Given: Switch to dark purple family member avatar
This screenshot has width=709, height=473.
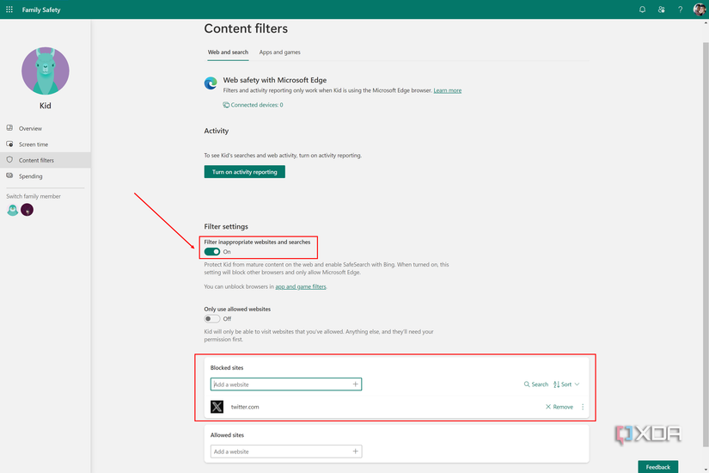Looking at the screenshot, I should (28, 210).
